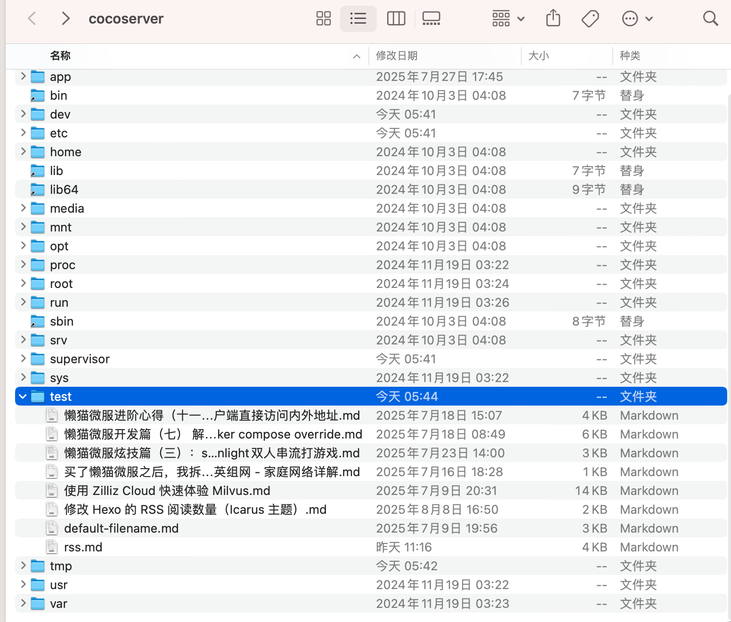
Task: Select the var folder
Action: (58, 603)
